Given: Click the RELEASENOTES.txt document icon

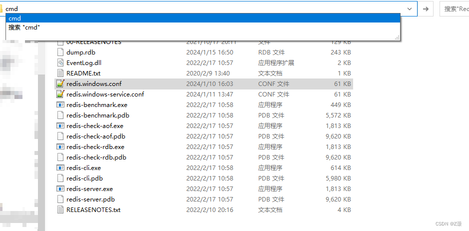Looking at the screenshot, I should 61,209.
